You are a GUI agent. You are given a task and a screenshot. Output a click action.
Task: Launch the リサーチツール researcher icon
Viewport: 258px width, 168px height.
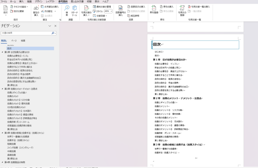tap(74, 10)
